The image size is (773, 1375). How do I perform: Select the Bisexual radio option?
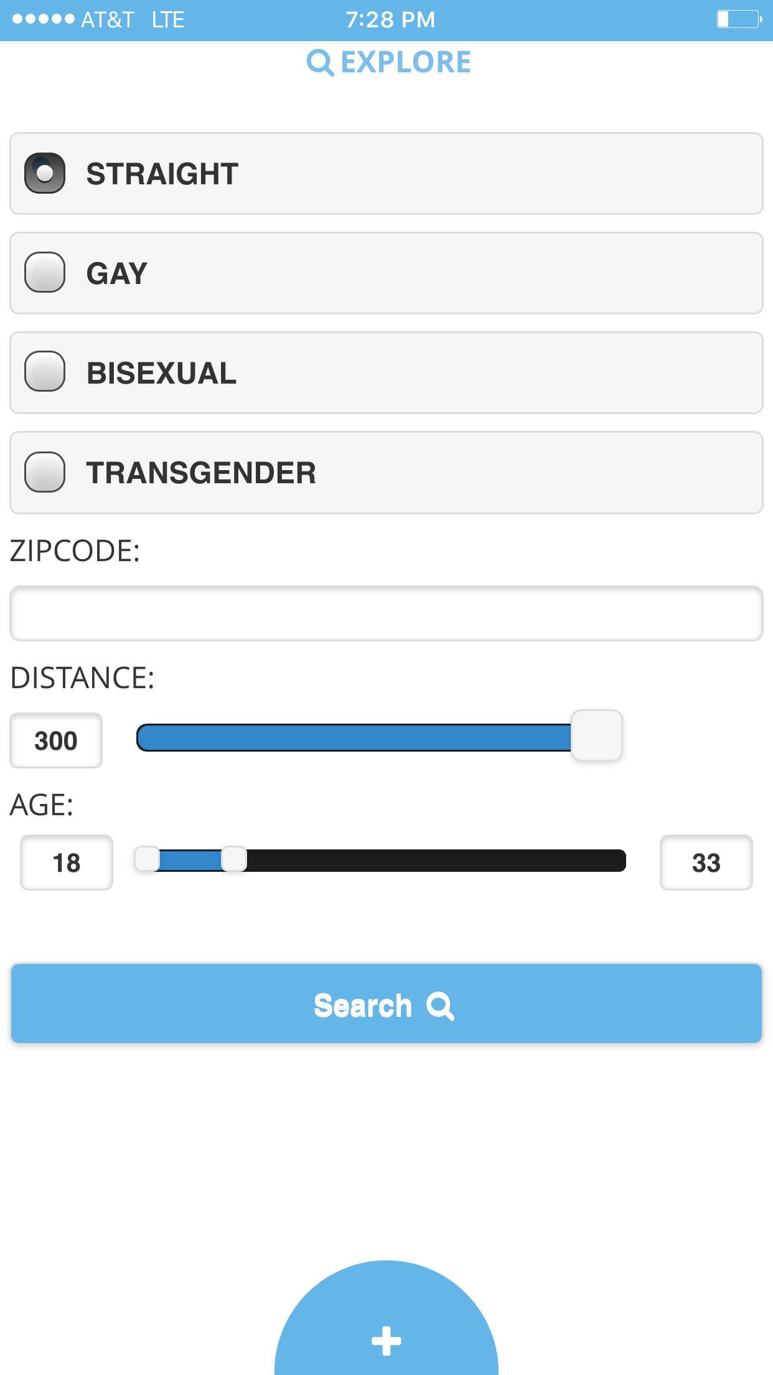pyautogui.click(x=45, y=372)
